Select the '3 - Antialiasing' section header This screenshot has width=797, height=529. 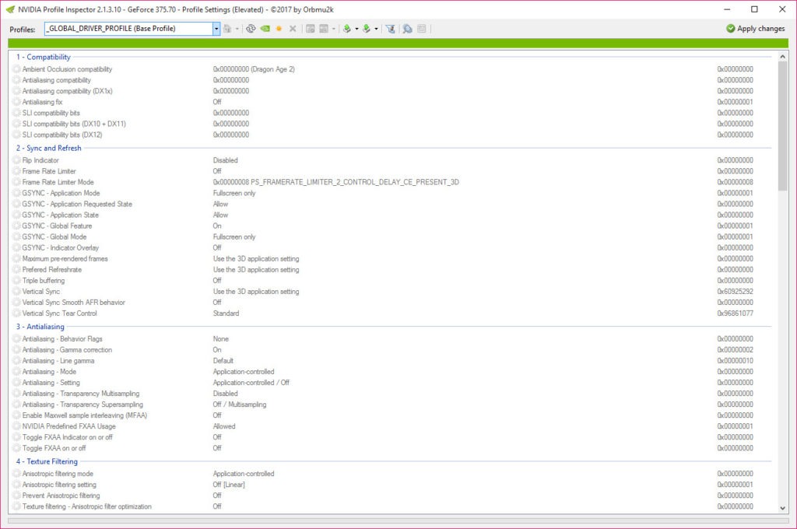click(40, 327)
